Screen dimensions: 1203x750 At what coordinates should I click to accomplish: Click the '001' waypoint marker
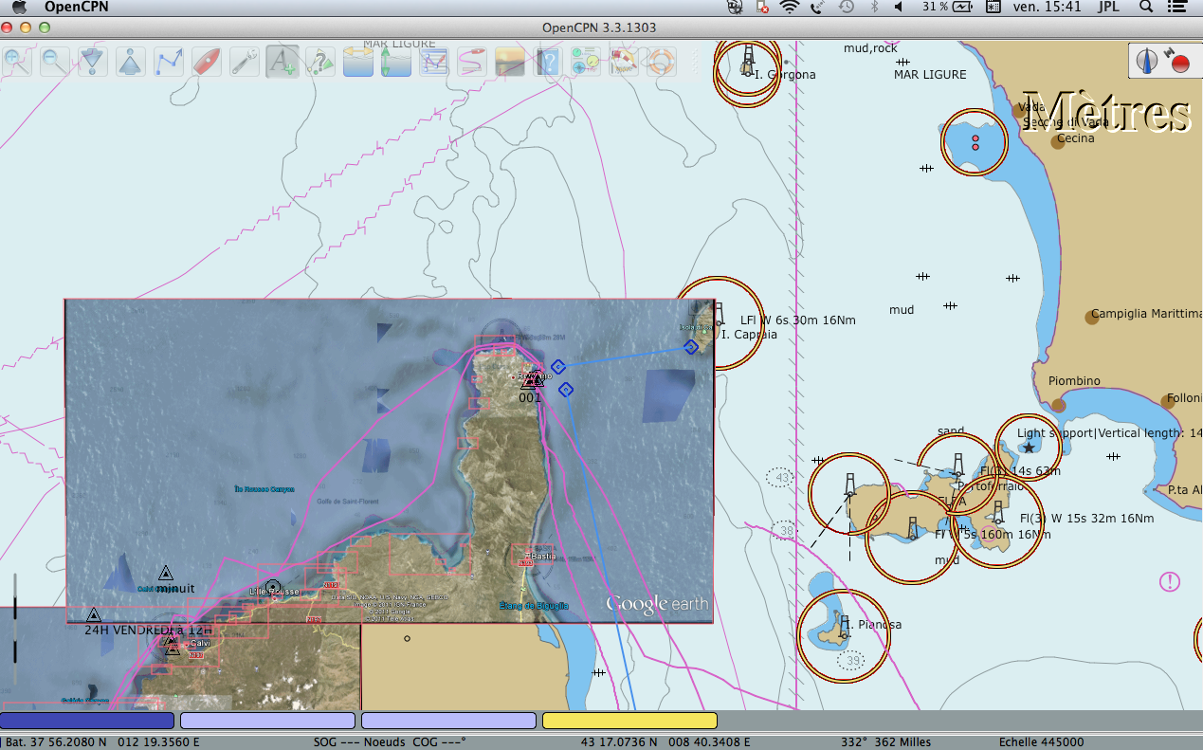531,380
